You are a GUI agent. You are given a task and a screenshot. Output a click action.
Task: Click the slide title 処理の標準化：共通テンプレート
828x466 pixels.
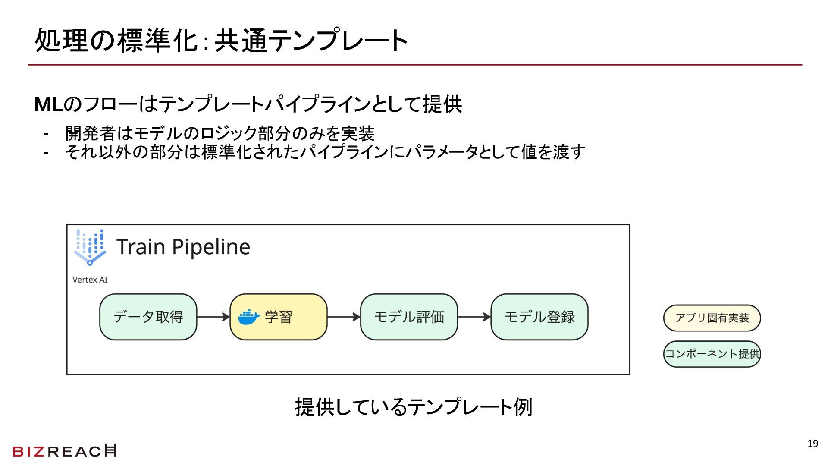pyautogui.click(x=221, y=41)
